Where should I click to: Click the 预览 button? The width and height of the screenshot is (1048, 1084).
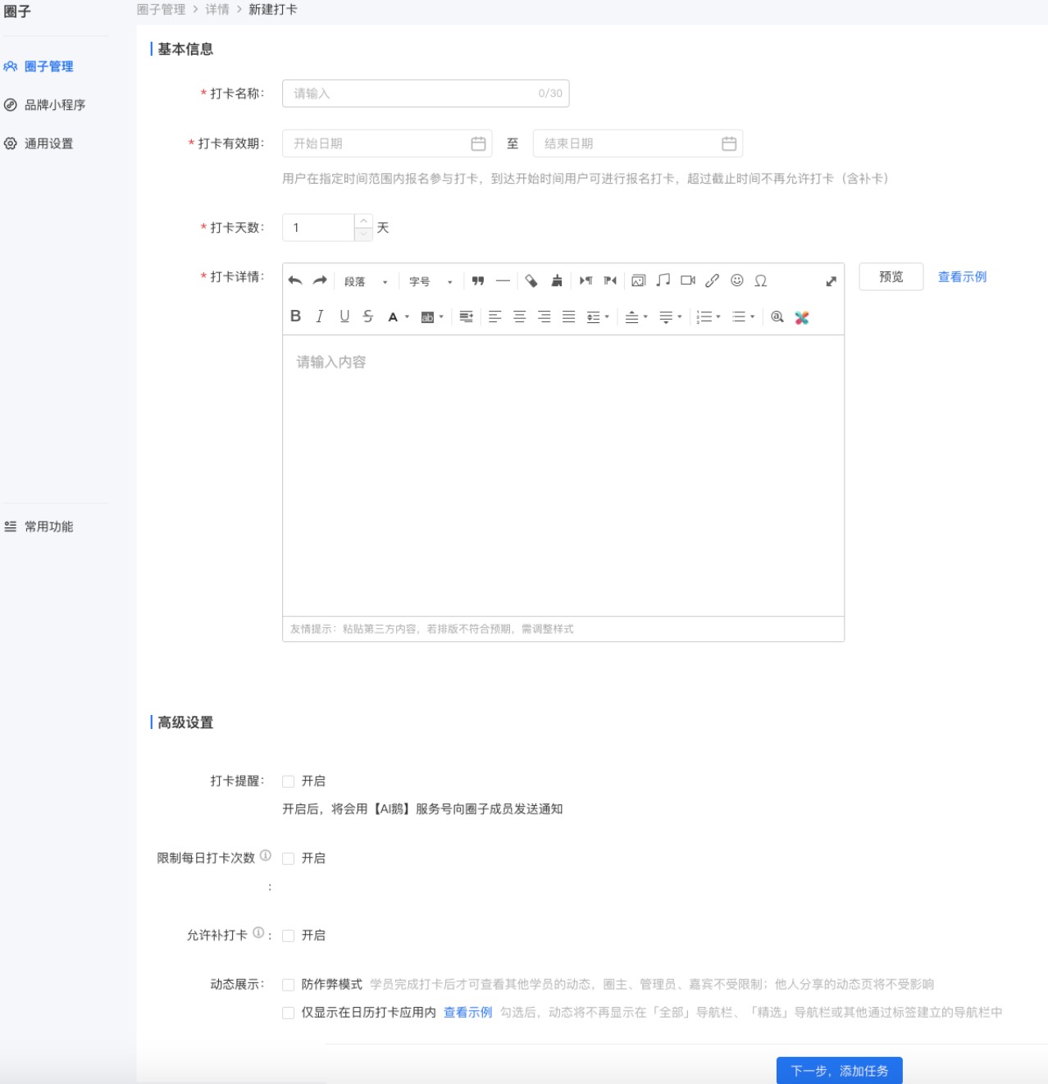(891, 277)
